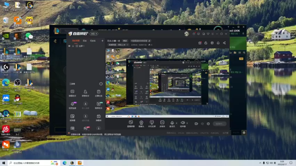Click the greyed 多人连麦 download icon
The width and height of the screenshot is (296, 166).
coord(85,104)
